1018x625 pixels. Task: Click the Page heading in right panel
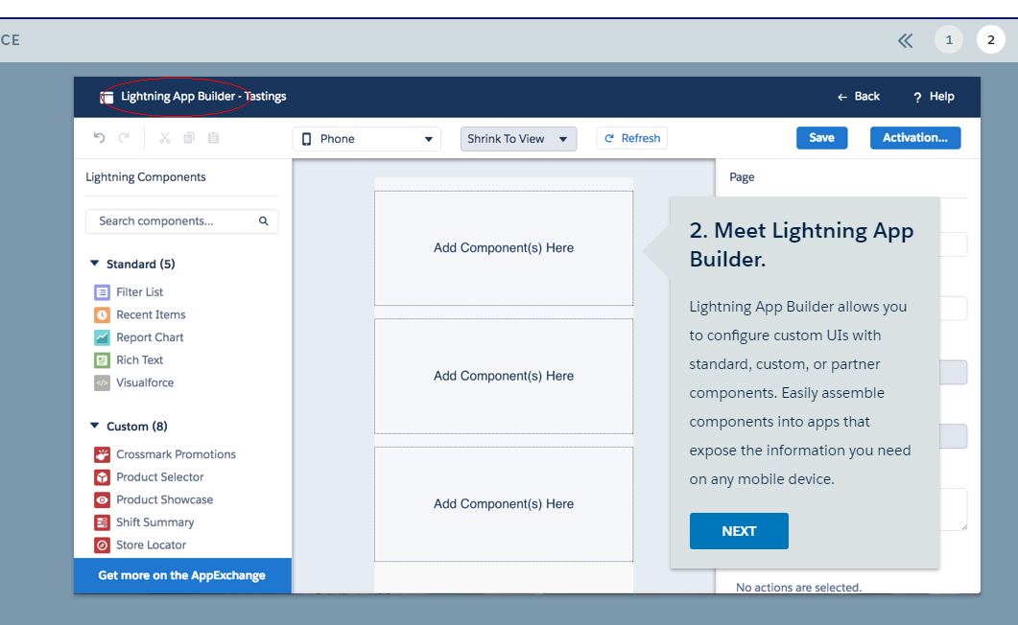pos(742,177)
